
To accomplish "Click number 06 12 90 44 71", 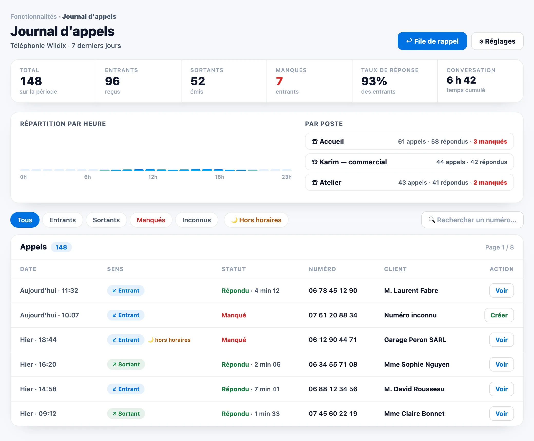I will pyautogui.click(x=333, y=340).
